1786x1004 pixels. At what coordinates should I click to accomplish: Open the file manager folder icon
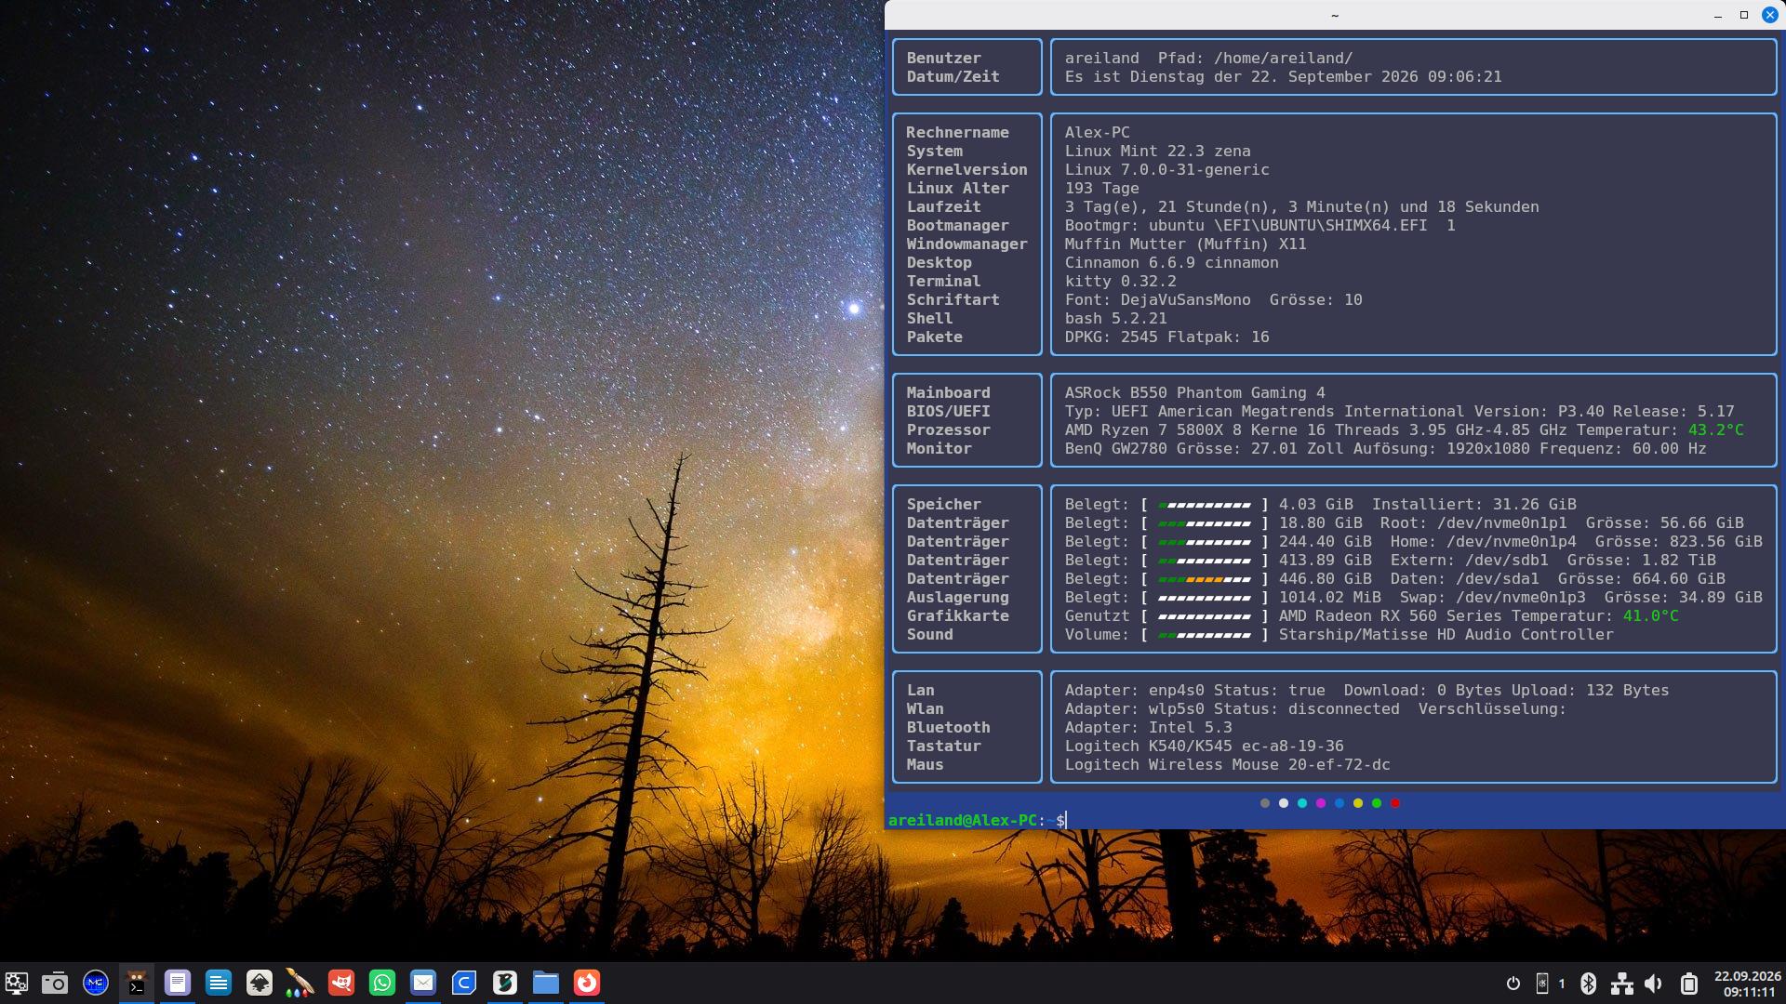coord(546,983)
